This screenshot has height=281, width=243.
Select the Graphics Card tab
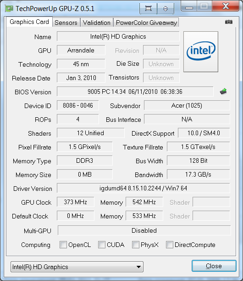click(x=29, y=22)
